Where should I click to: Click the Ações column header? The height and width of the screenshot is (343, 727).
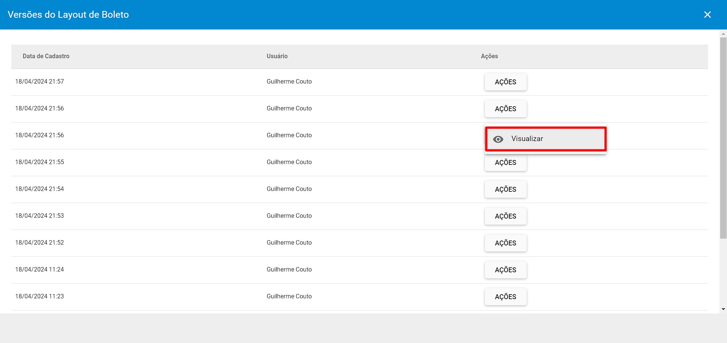[489, 56]
